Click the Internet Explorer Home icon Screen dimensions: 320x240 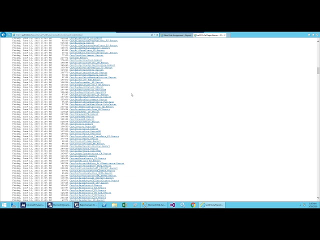[309, 35]
